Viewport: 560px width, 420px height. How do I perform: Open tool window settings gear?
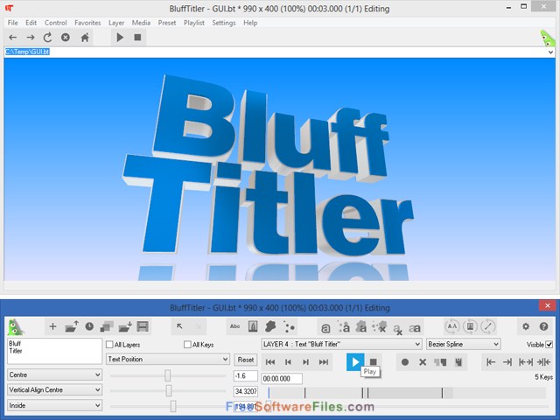(526, 326)
